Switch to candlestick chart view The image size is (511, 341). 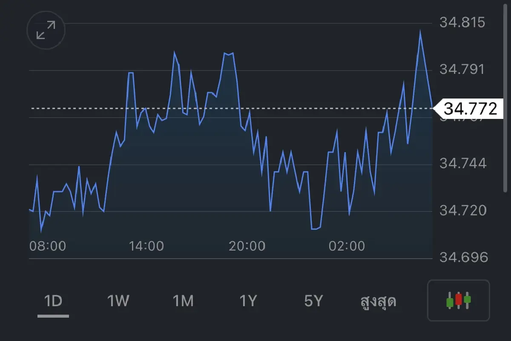point(459,300)
